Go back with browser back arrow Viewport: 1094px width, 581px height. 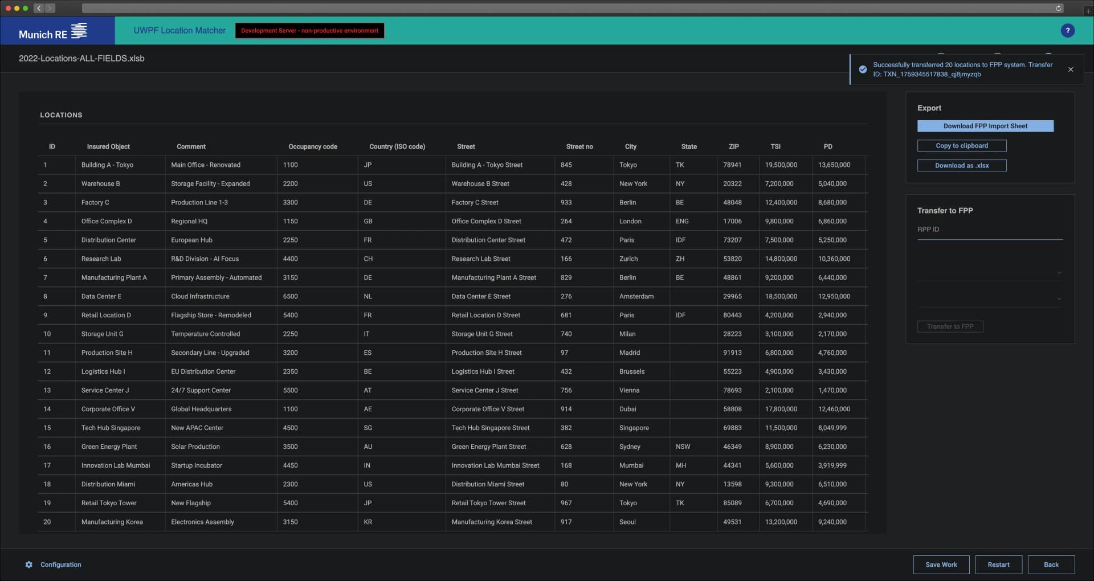[x=39, y=8]
